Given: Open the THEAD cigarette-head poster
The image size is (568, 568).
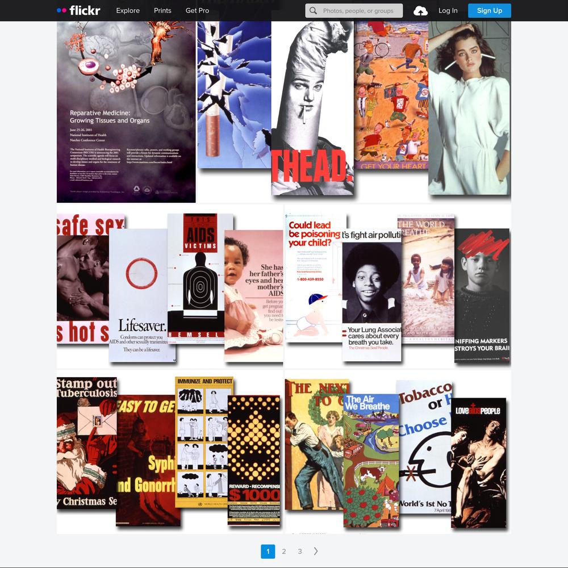Looking at the screenshot, I should (312, 108).
